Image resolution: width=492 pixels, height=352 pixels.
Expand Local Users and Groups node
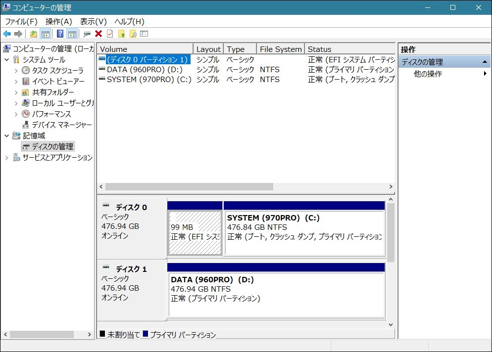tap(16, 103)
